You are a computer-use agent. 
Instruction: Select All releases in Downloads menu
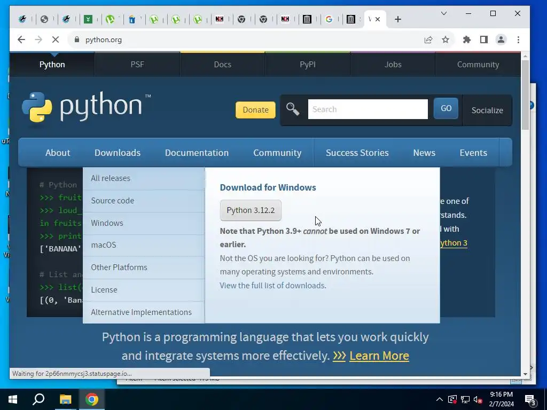pos(144,178)
